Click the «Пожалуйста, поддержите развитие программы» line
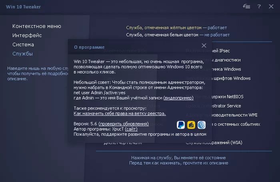 (140, 134)
